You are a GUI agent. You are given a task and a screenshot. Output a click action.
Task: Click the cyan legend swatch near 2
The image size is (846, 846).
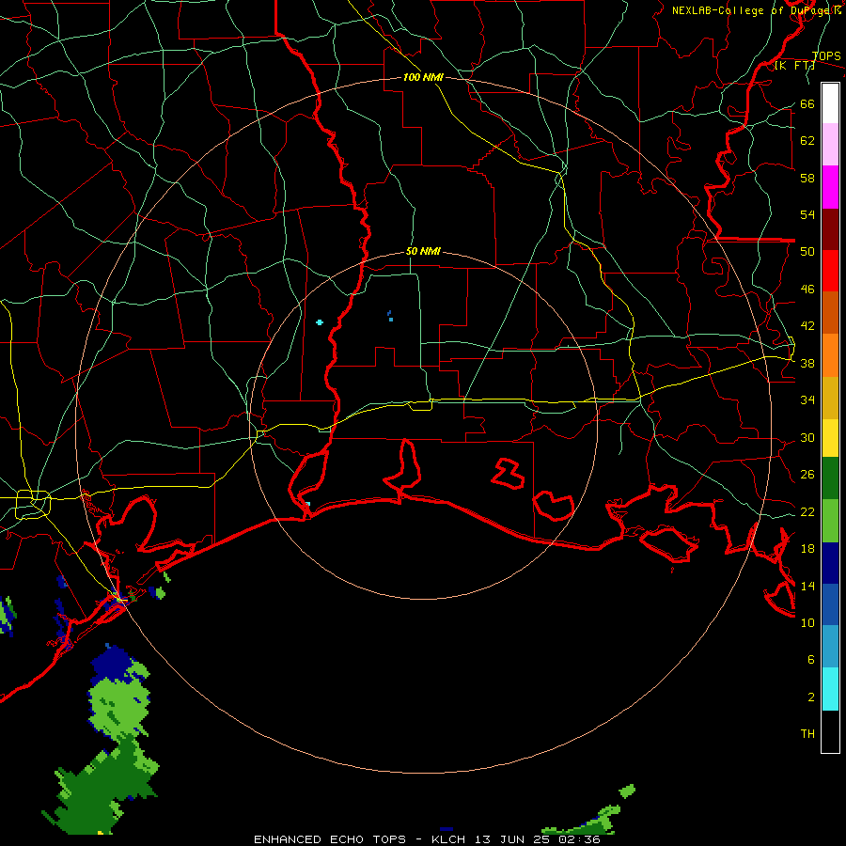pyautogui.click(x=830, y=689)
